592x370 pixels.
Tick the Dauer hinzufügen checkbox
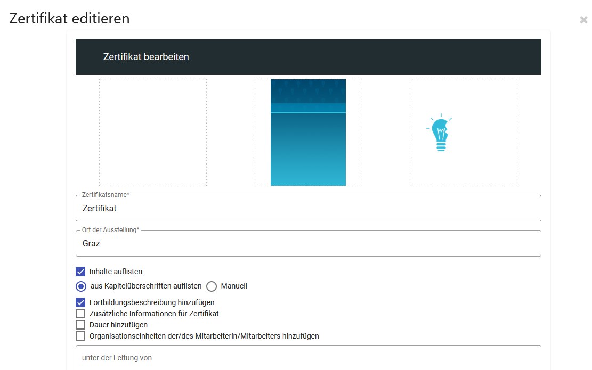pyautogui.click(x=81, y=325)
